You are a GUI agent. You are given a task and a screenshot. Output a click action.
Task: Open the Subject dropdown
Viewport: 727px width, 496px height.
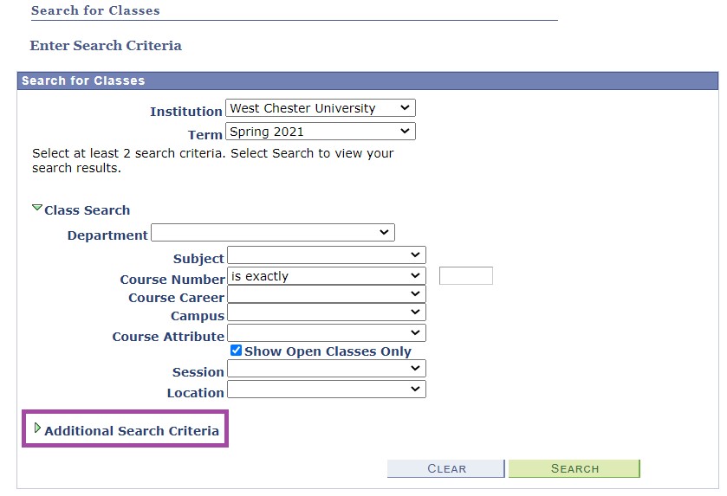point(327,254)
